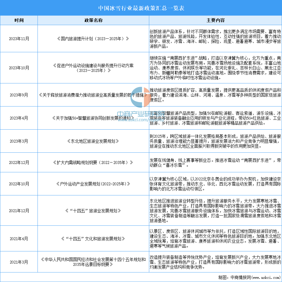Select policy 《关于加强5G+智慧旅游协同创新发展的通知》
Image resolution: width=282 pixels, height=282 pixels.
[x=93, y=118]
